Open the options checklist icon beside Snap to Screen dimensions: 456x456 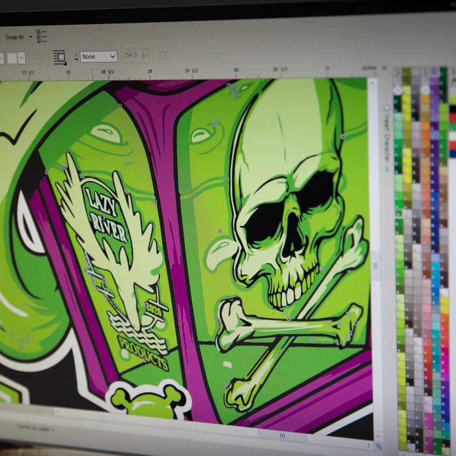coord(42,36)
